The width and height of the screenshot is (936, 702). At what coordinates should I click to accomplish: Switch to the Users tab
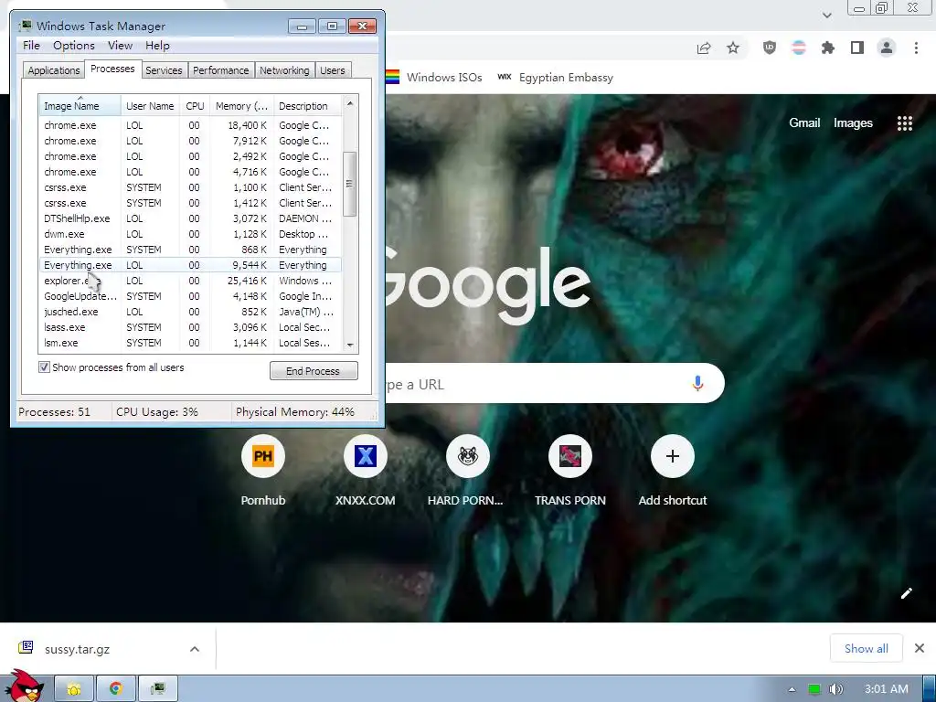click(333, 70)
